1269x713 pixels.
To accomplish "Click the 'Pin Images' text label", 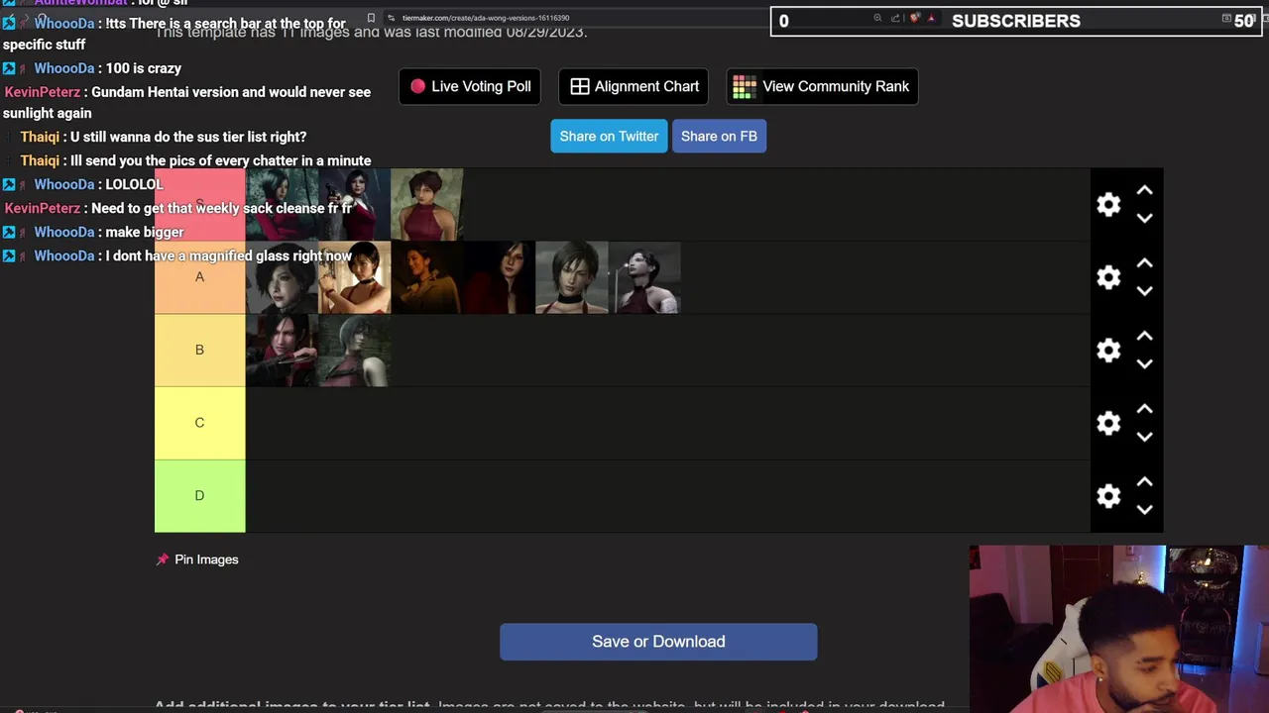I will [206, 560].
